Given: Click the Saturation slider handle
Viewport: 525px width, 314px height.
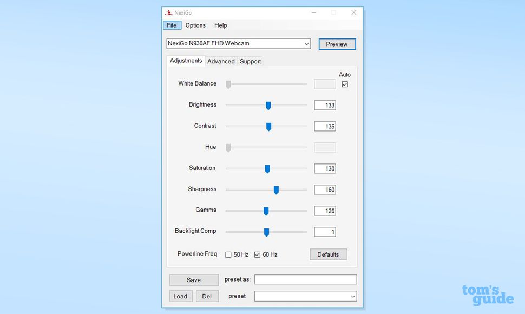Looking at the screenshot, I should point(267,169).
